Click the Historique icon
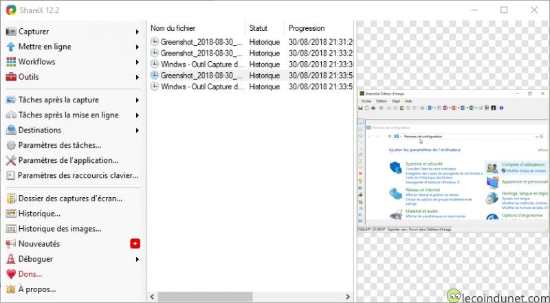The width and height of the screenshot is (550, 303). tap(11, 214)
